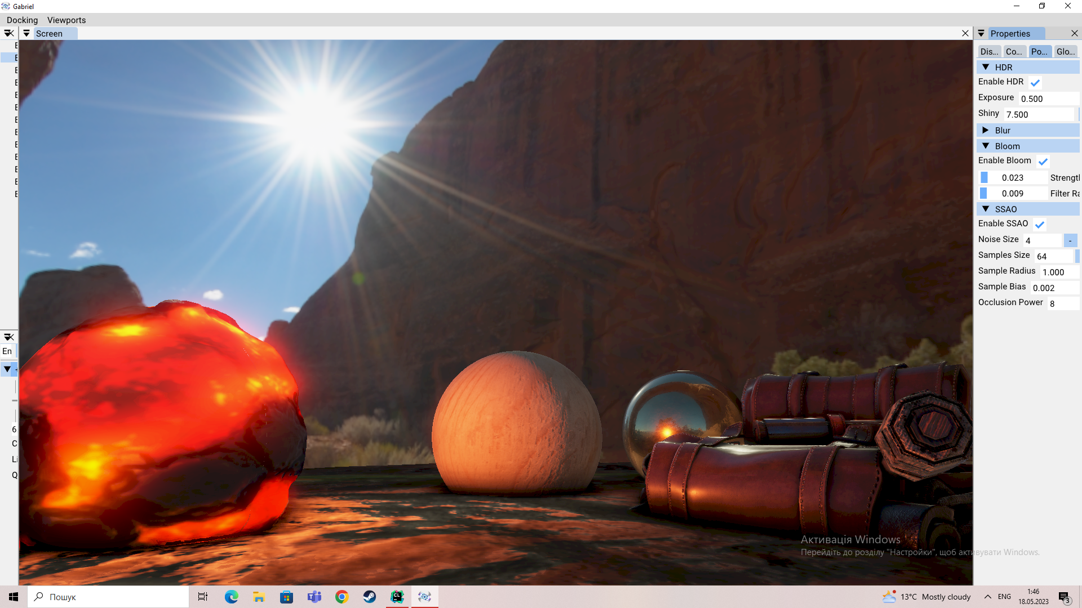Launch Google Chrome from the taskbar

click(x=342, y=597)
